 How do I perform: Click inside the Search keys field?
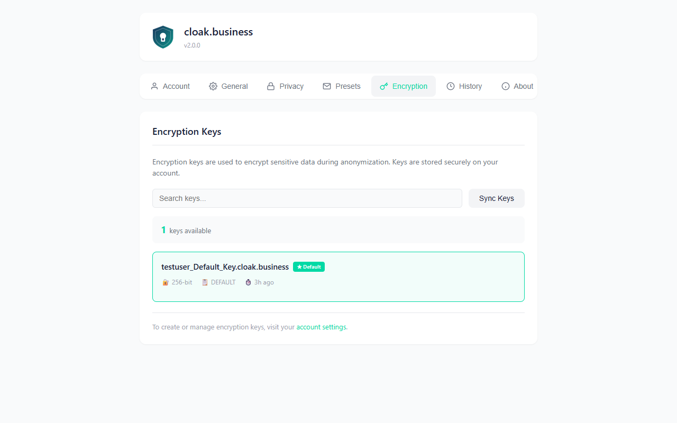click(307, 198)
